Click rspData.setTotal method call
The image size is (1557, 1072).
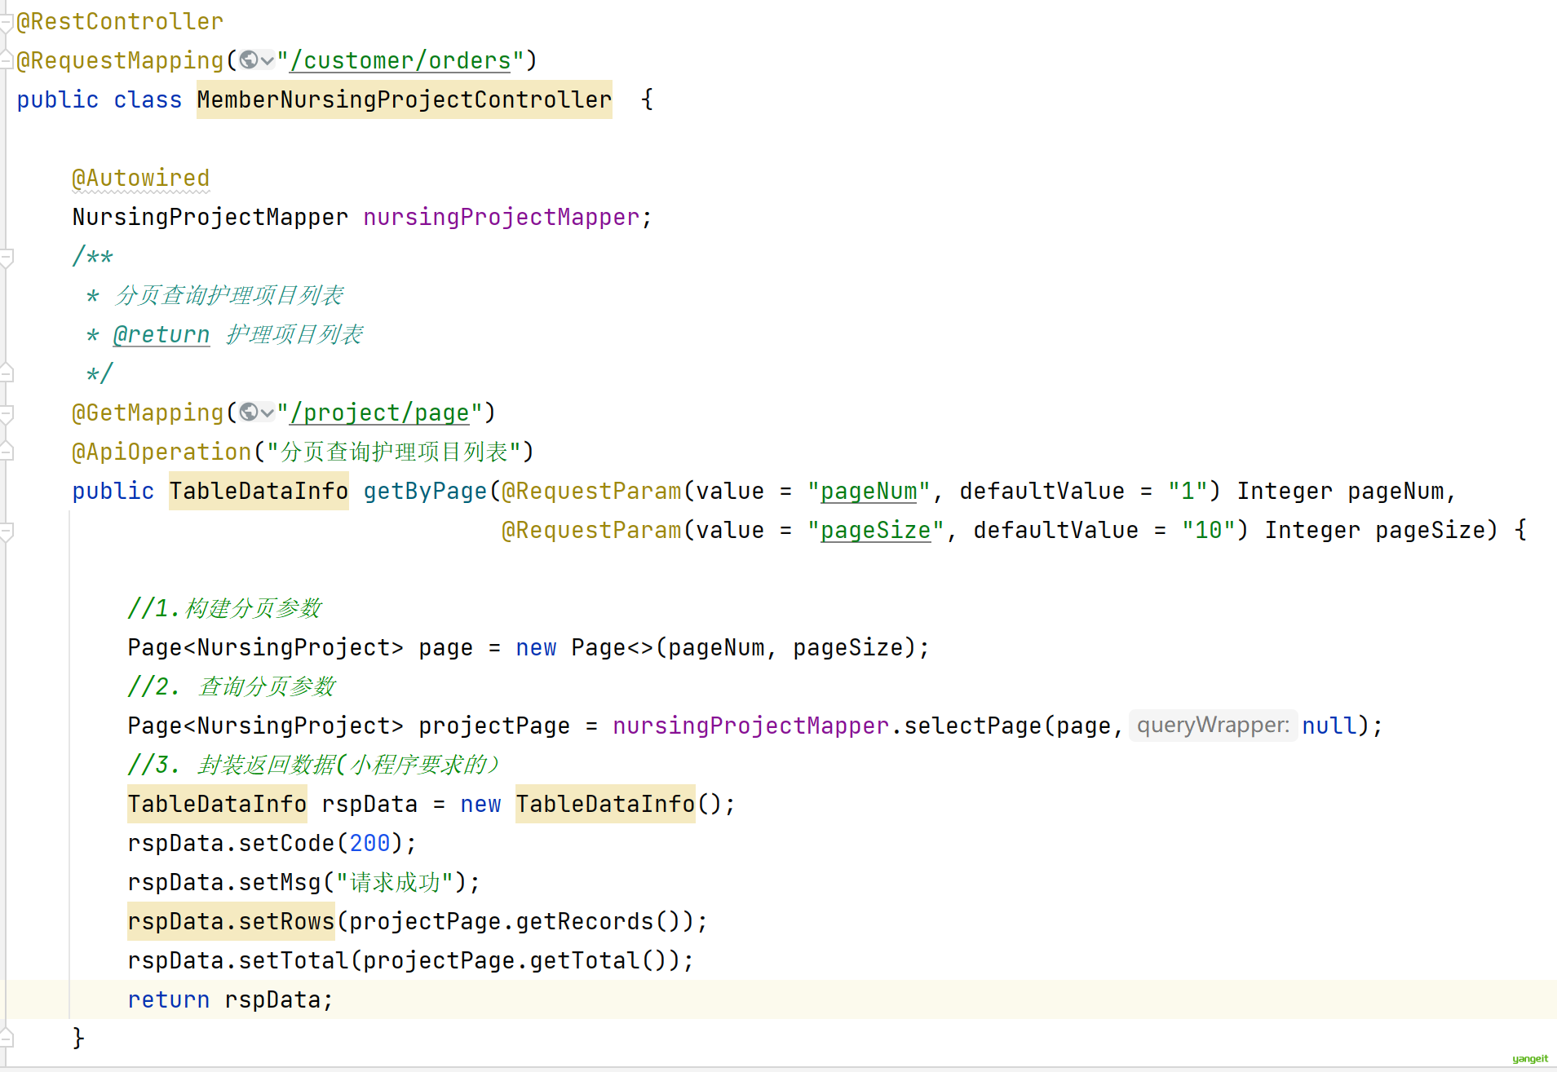coord(238,960)
